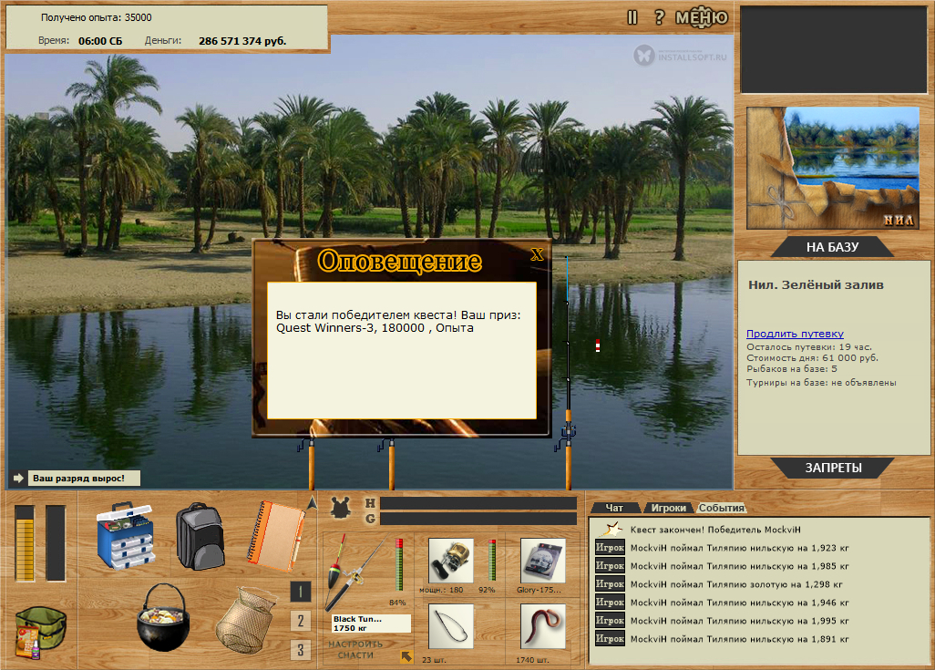This screenshot has height=670, width=935.
Task: Click the red-white float on the water
Action: pos(598,345)
